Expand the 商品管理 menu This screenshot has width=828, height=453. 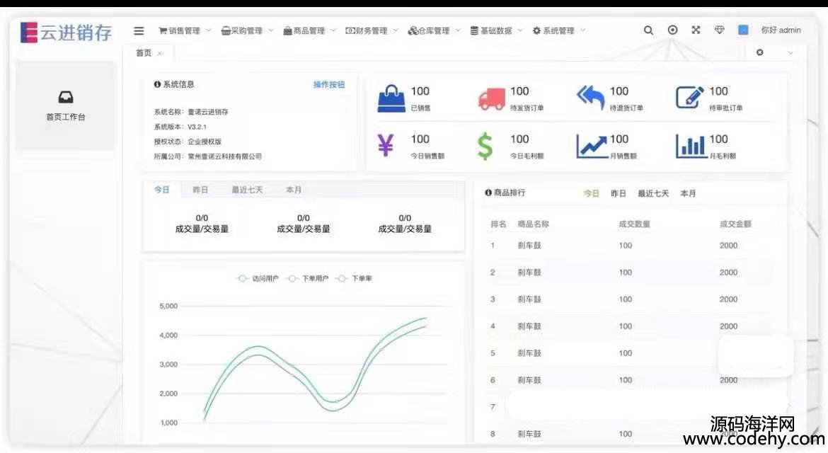point(309,30)
